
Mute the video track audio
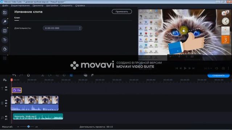6,103
